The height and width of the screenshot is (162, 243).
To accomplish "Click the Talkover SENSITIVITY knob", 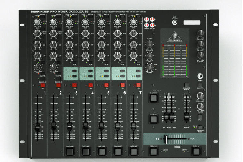I will click(x=150, y=45).
